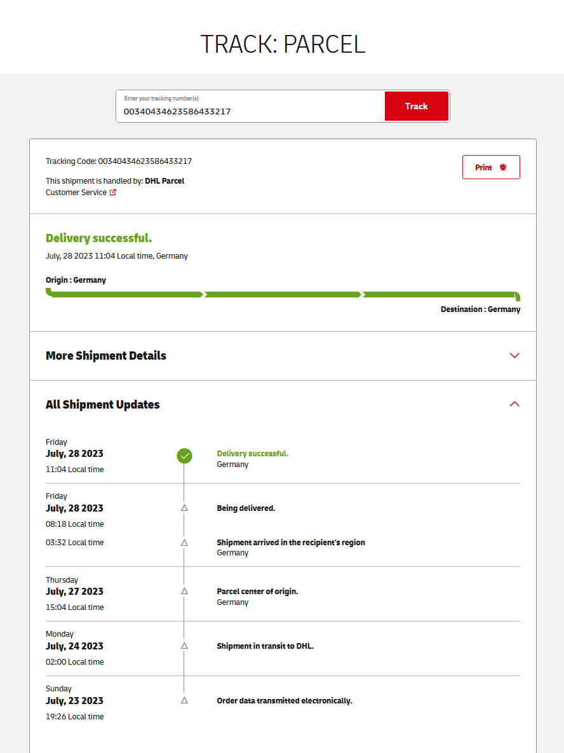This screenshot has width=564, height=753.
Task: Click the 'Parcel center of origin' triangle marker
Action: point(184,591)
